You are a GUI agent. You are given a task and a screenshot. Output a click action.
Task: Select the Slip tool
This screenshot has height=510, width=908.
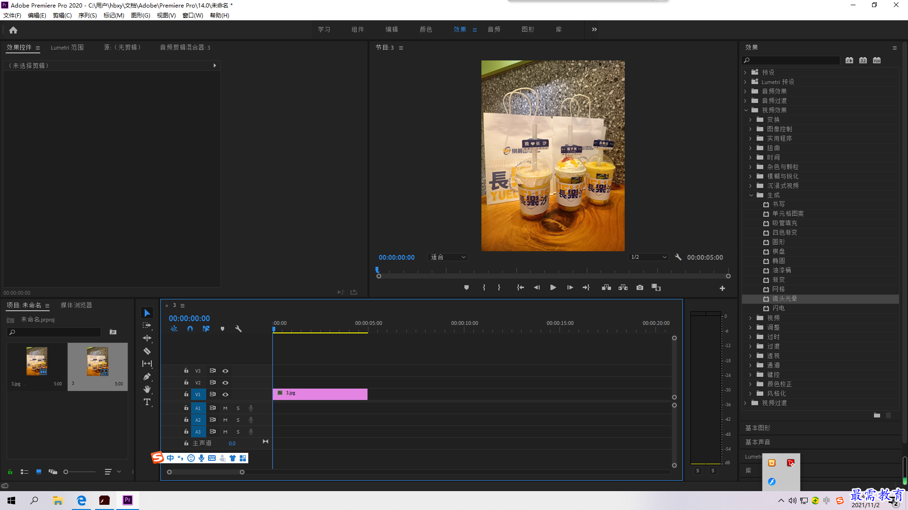click(147, 364)
